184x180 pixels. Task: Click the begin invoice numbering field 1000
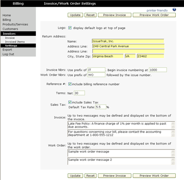click(158, 70)
